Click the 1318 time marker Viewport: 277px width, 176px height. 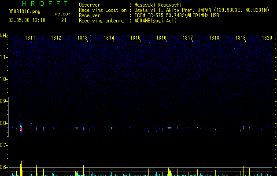pos(214,38)
